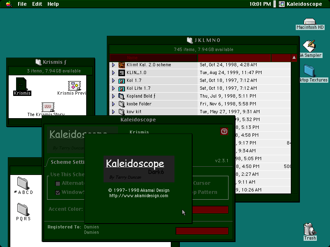Image resolution: width=330 pixels, height=247 pixels.
Task: Open the Help menu
Action: (x=53, y=4)
